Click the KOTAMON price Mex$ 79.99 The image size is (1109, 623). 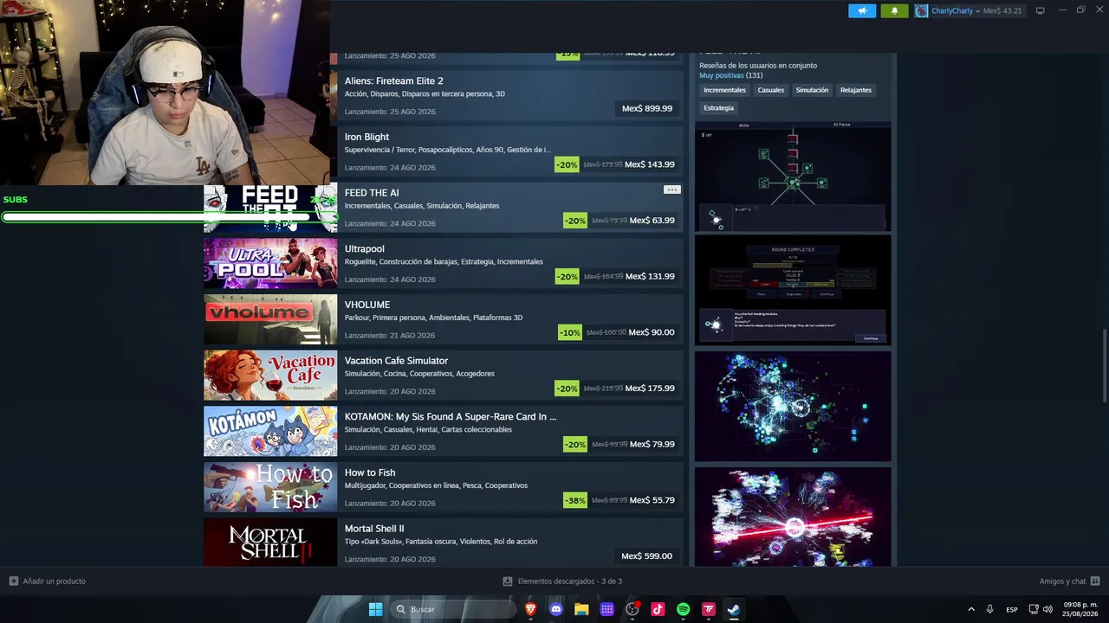652,445
